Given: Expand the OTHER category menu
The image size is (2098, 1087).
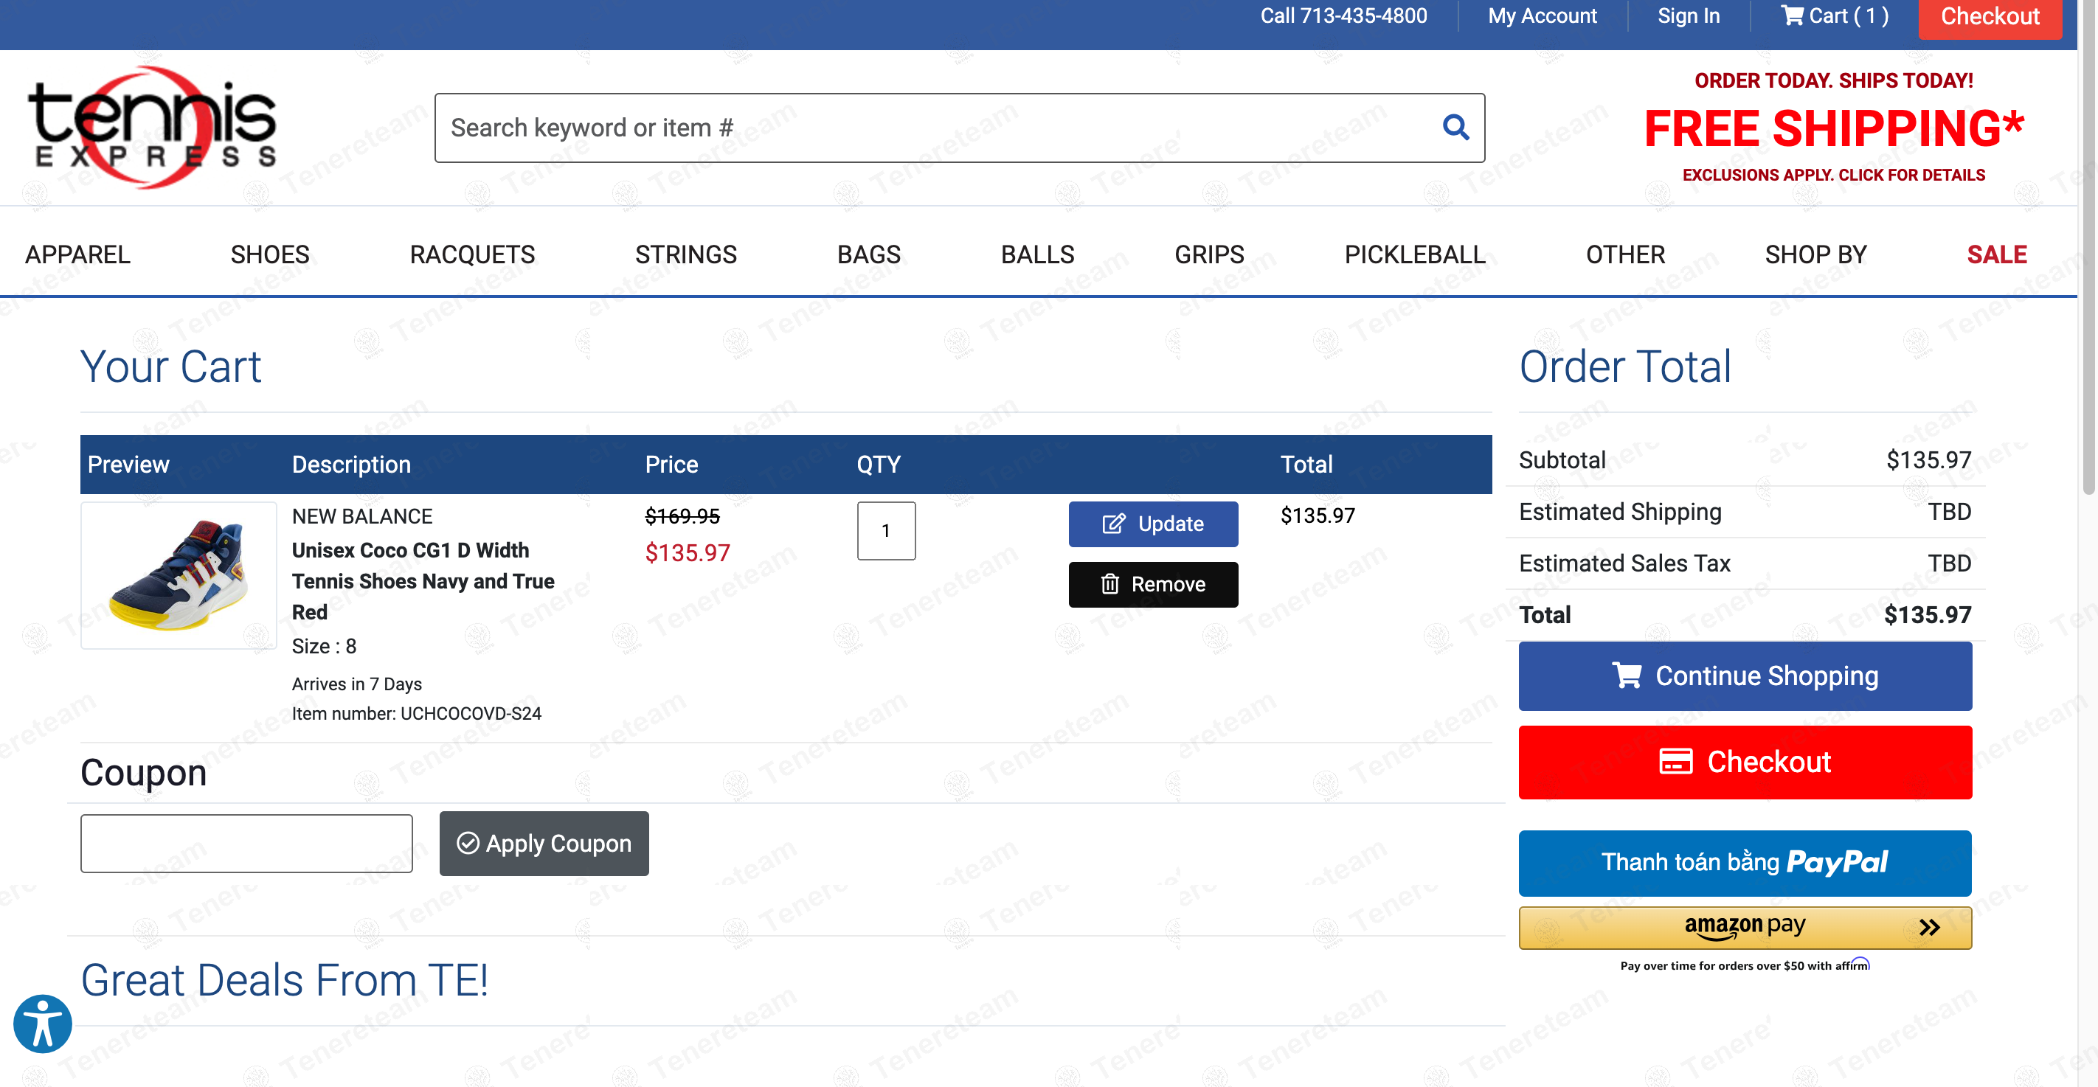Looking at the screenshot, I should point(1624,255).
